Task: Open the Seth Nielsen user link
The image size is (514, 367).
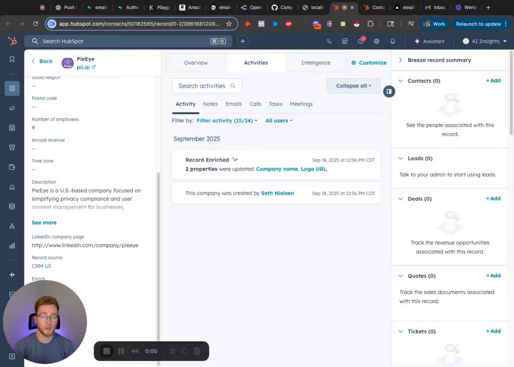Action: pos(277,193)
